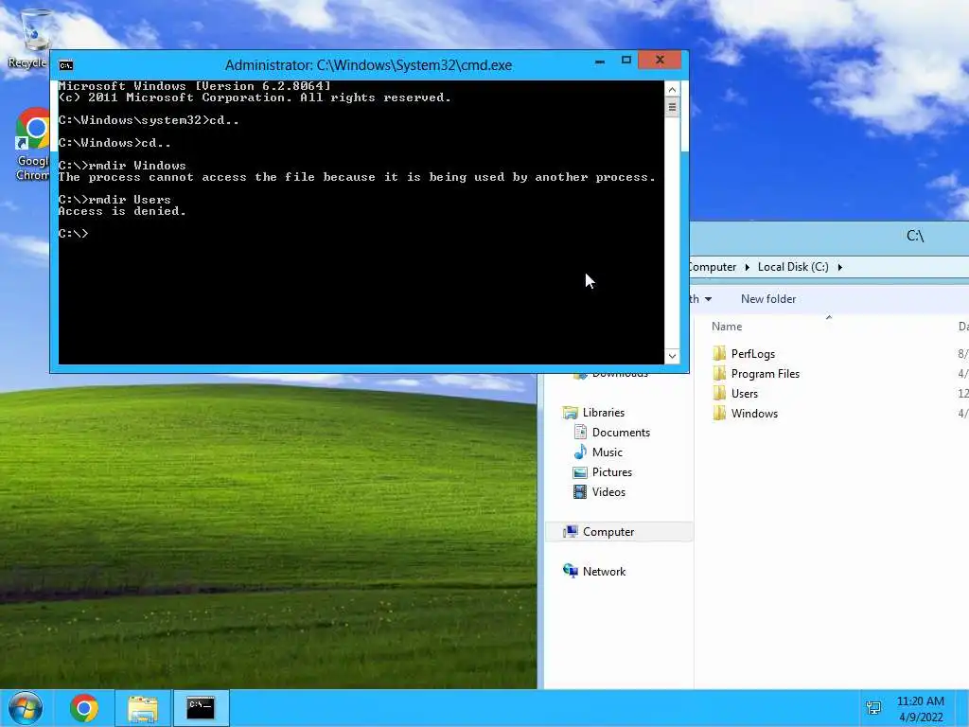Maximize the Command Prompt window
Viewport: 969px width, 727px height.
626,61
